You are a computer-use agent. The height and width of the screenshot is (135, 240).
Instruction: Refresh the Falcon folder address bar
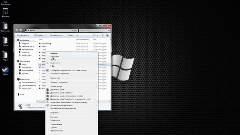tap(76, 30)
